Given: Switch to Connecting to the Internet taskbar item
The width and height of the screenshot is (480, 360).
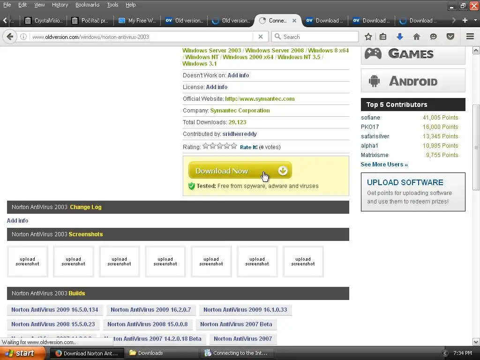Looking at the screenshot, I should (x=237, y=353).
